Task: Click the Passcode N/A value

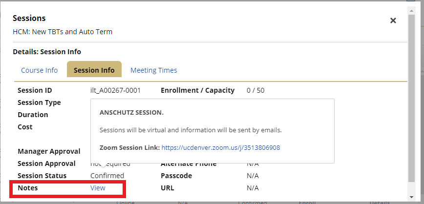Action: coord(253,176)
